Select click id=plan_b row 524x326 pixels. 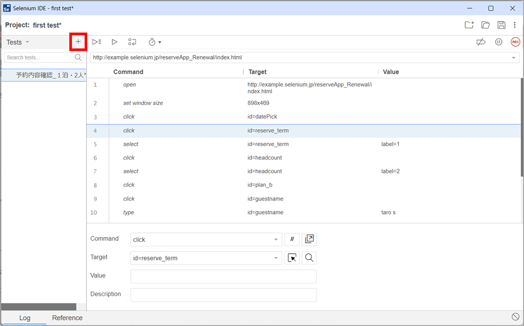[x=304, y=185]
